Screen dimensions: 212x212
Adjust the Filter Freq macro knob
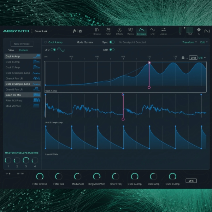point(116,176)
